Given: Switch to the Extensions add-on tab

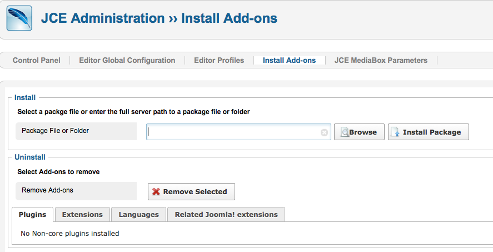Looking at the screenshot, I should pos(82,214).
